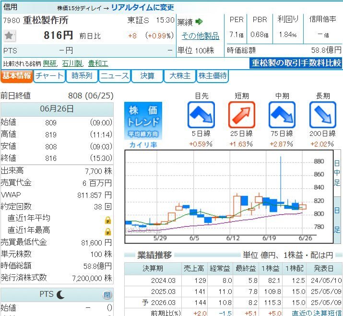Switch to the チャート tab
This screenshot has height=316, width=343.
pos(49,76)
